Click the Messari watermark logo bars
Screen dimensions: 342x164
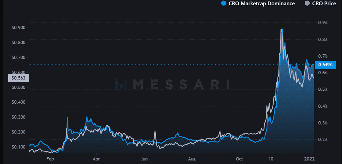tap(120, 85)
